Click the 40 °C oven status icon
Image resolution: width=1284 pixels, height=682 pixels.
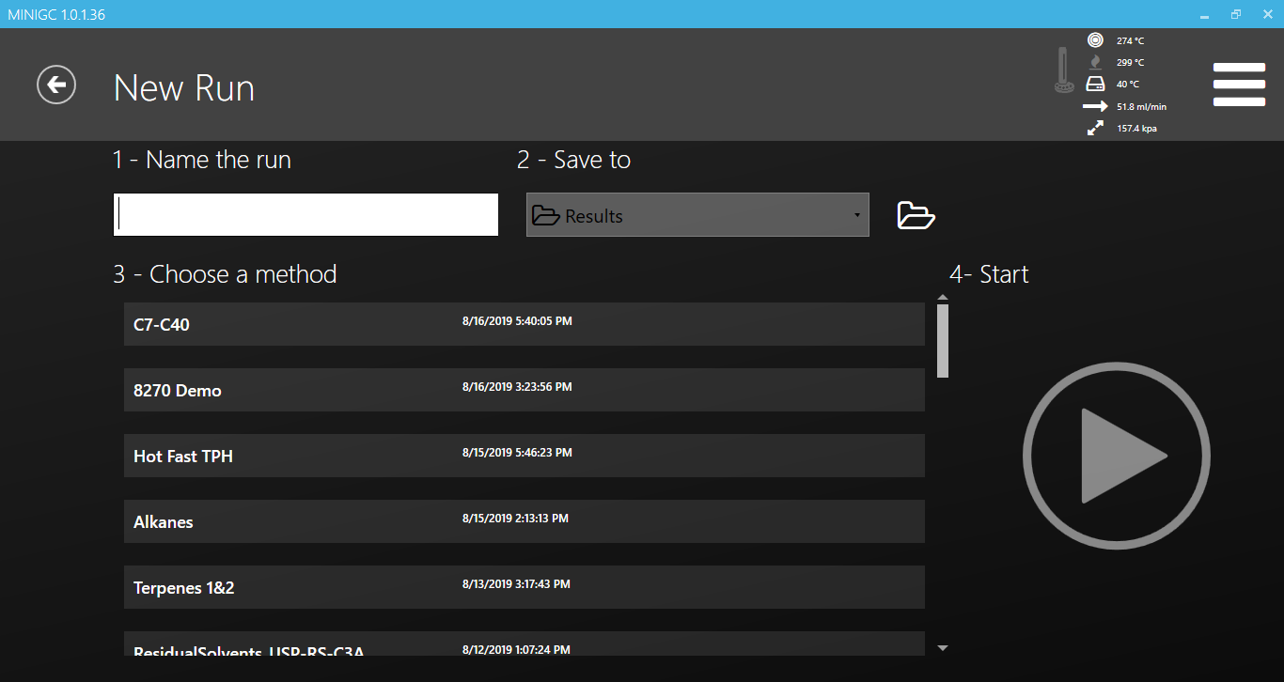[1095, 85]
